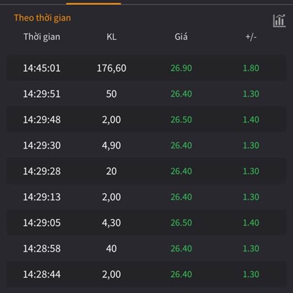Viewport: 293px width, 293px height.
Task: Click the 176,60 volume value
Action: (x=111, y=68)
